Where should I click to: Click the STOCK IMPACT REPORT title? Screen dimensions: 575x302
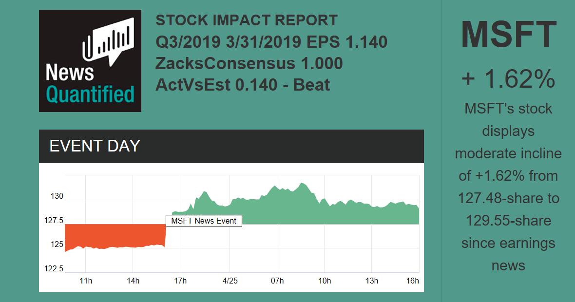pyautogui.click(x=247, y=20)
